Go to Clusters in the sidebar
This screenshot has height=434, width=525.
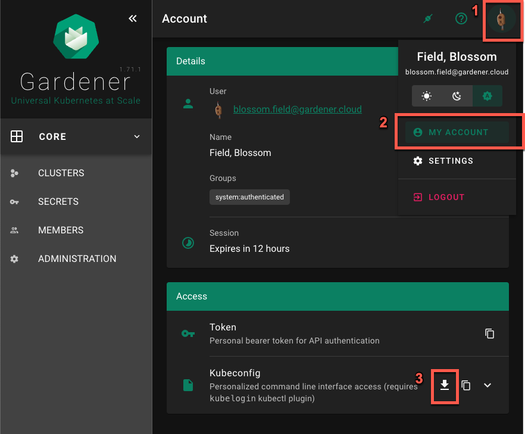click(x=61, y=173)
